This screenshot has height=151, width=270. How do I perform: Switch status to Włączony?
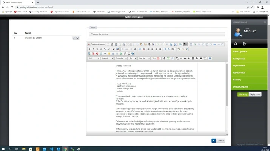coord(243,94)
